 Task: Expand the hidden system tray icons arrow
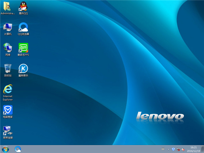tap(168, 149)
